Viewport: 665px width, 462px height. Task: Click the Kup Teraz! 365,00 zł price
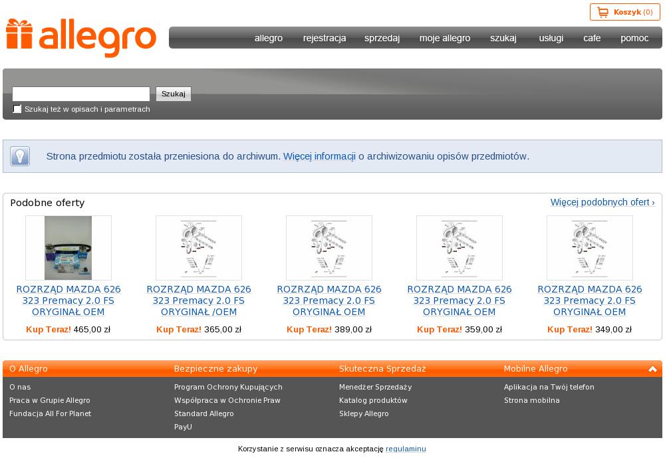[199, 329]
